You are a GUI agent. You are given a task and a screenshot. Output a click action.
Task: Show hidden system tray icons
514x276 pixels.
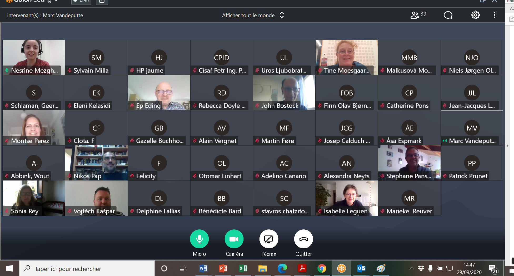tap(411, 268)
